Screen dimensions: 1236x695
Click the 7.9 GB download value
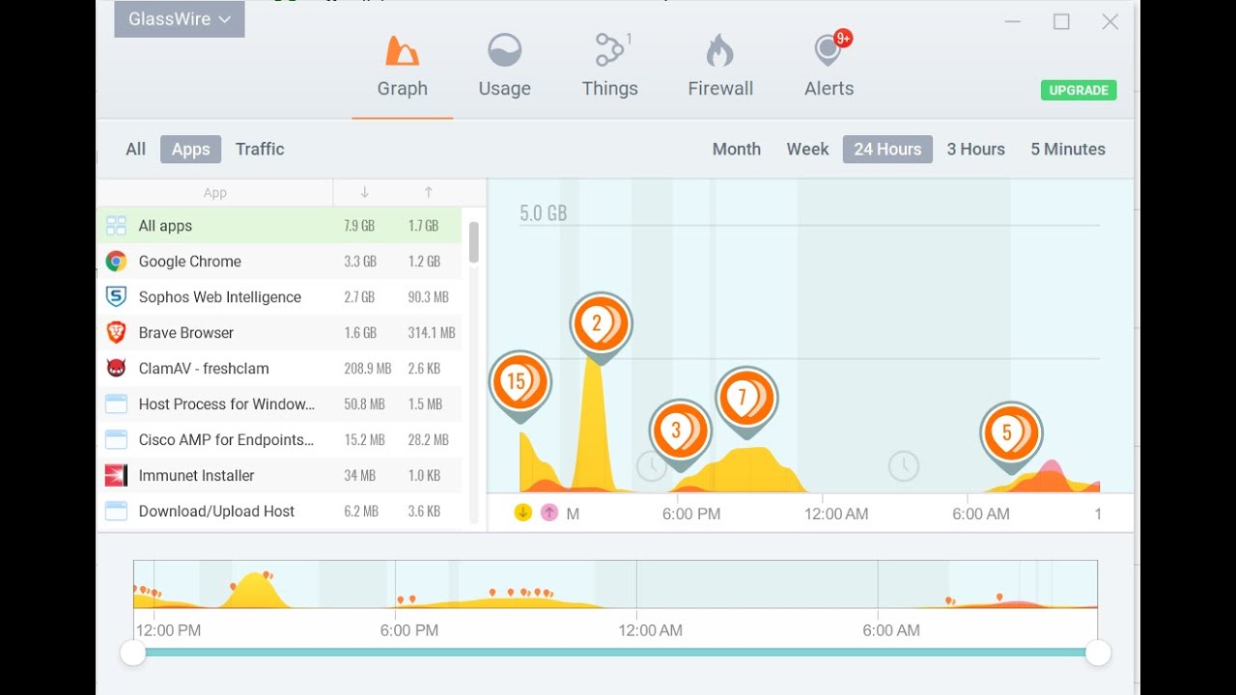tap(359, 226)
